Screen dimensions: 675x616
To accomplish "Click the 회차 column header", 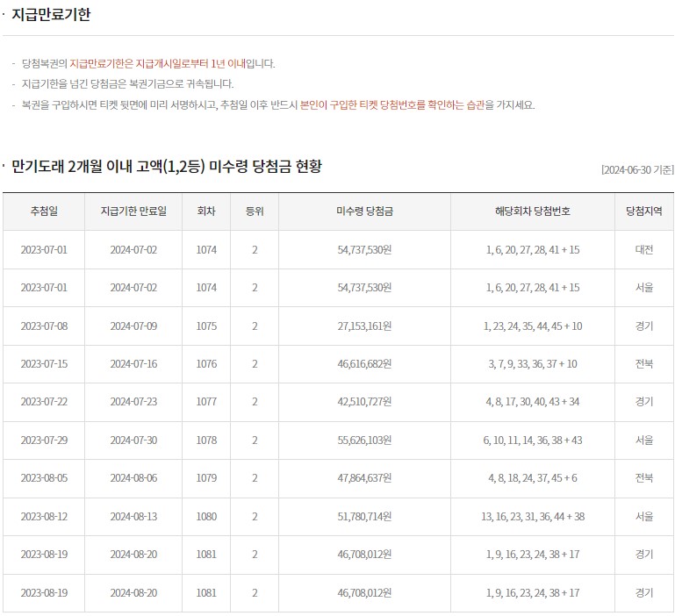I will (x=206, y=211).
